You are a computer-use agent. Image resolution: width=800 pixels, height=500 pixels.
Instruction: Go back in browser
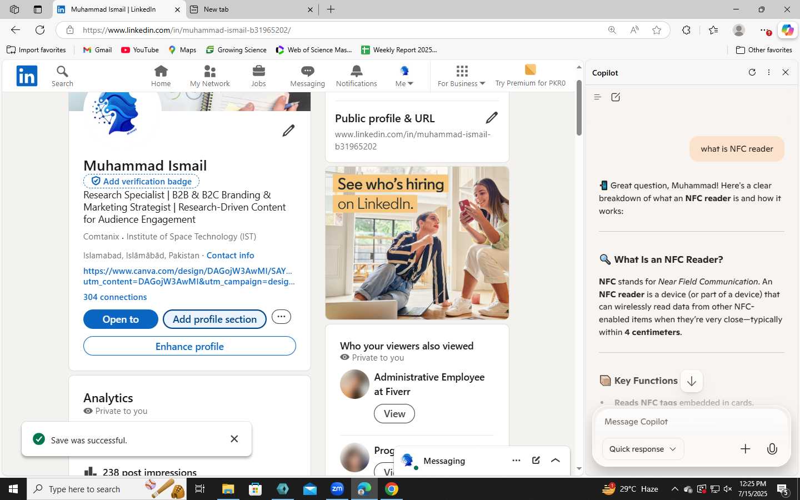tap(16, 30)
